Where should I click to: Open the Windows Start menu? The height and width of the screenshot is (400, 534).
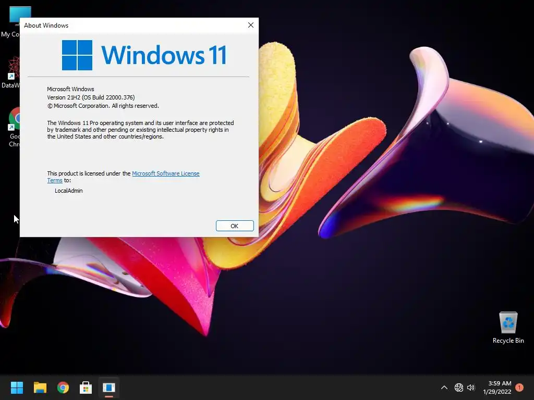click(17, 387)
